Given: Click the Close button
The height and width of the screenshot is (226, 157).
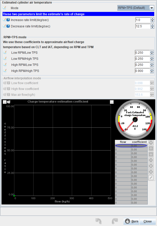Looking at the screenshot, I should tap(148, 221).
